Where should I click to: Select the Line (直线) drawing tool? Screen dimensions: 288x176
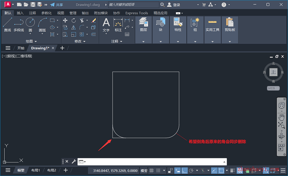tap(8, 24)
